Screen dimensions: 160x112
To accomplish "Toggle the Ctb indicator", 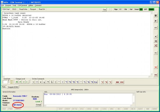I will click(125, 9).
